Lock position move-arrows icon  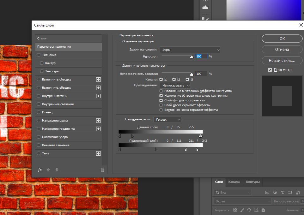point(249,210)
